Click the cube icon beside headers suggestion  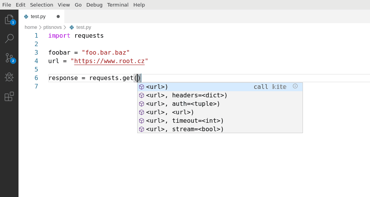coord(141,95)
